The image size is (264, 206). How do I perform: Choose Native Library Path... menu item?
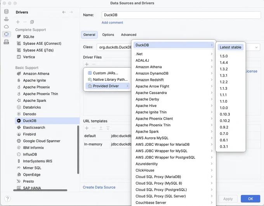tap(108, 79)
